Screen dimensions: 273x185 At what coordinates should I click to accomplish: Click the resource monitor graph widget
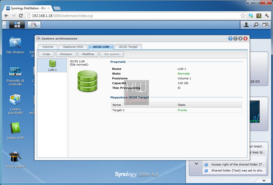[x=255, y=112]
